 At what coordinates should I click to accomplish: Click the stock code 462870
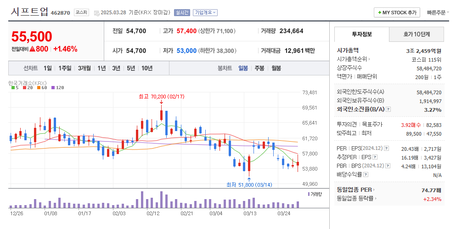point(60,13)
